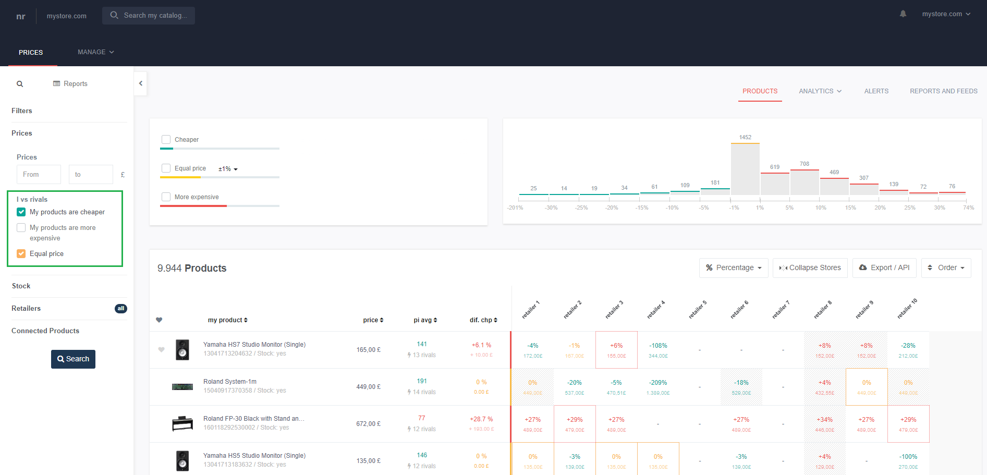Click retailer 3 +6% cell for Yamaha HS7
Viewport: 987px width, 475px height.
616,350
